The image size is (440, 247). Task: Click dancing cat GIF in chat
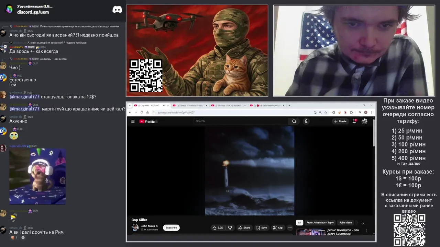point(37,176)
